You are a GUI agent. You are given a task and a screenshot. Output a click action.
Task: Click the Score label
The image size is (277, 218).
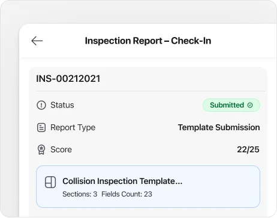[x=61, y=149]
